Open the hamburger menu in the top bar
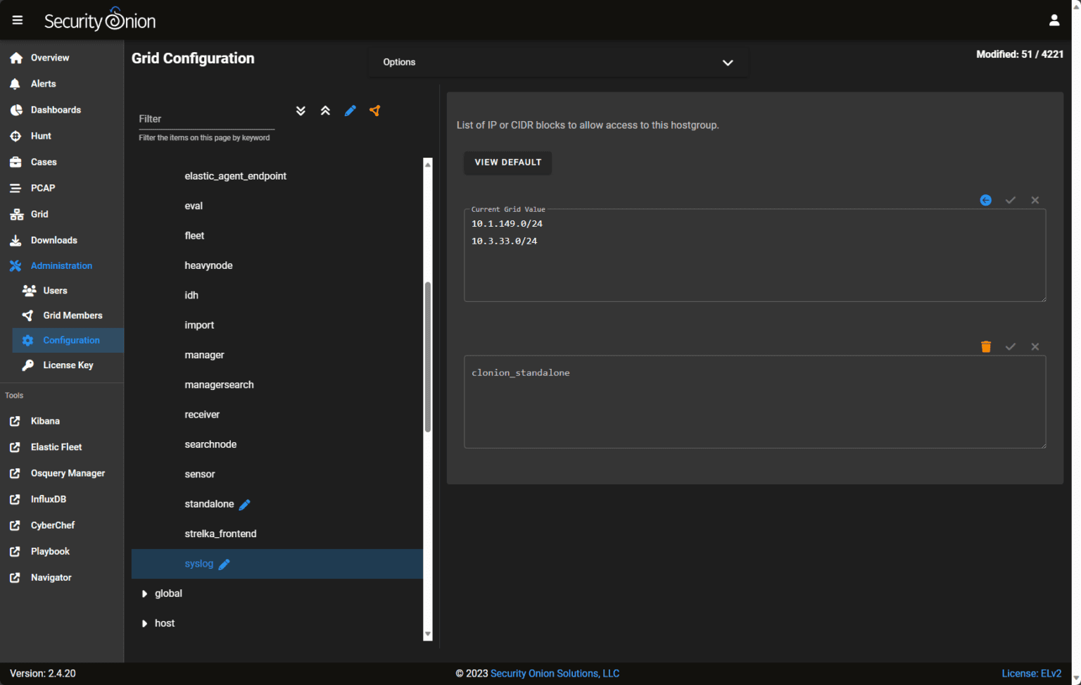 17,20
